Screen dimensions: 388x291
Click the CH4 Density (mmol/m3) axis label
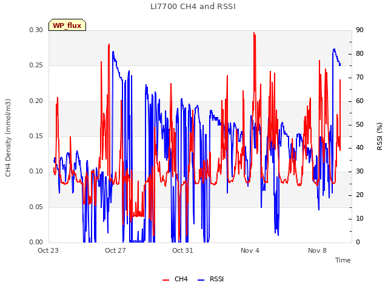coord(8,138)
